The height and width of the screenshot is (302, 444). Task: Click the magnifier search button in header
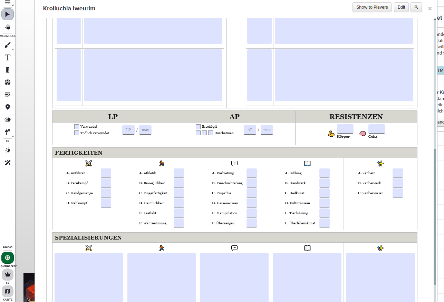416,7
